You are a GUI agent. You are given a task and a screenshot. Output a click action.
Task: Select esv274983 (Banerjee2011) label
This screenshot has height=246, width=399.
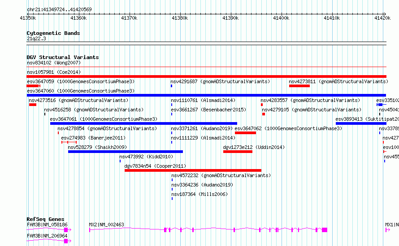point(93,138)
